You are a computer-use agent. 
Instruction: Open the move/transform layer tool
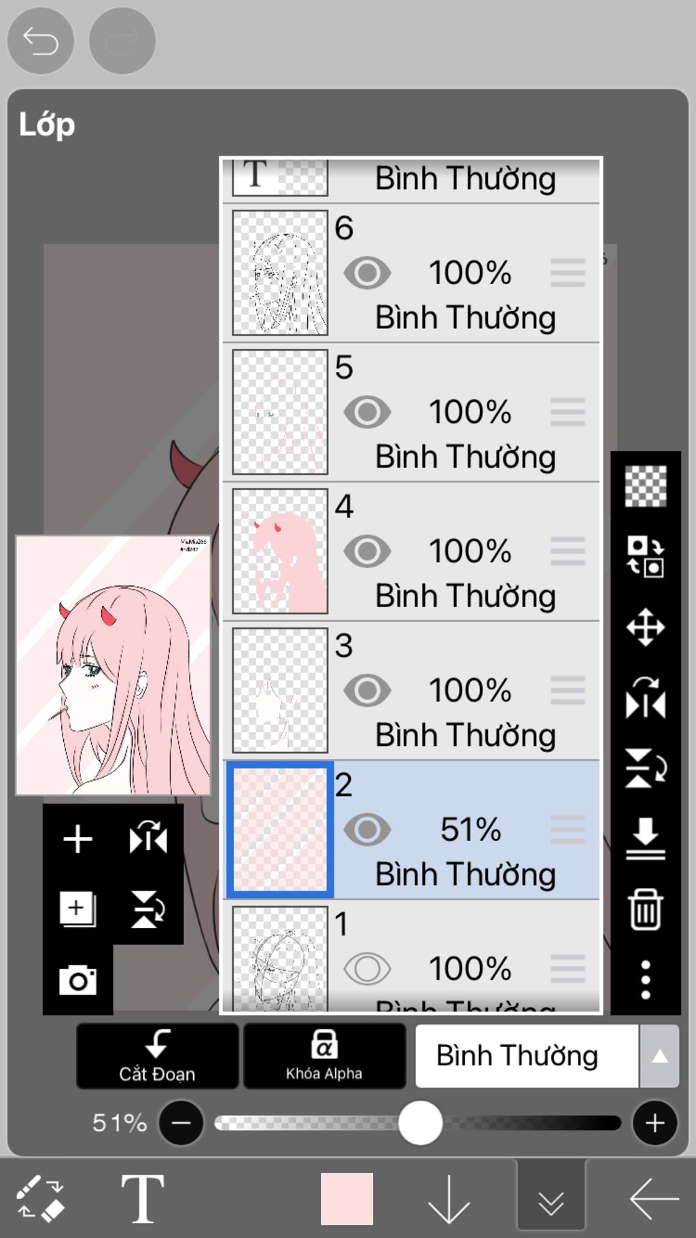point(645,627)
